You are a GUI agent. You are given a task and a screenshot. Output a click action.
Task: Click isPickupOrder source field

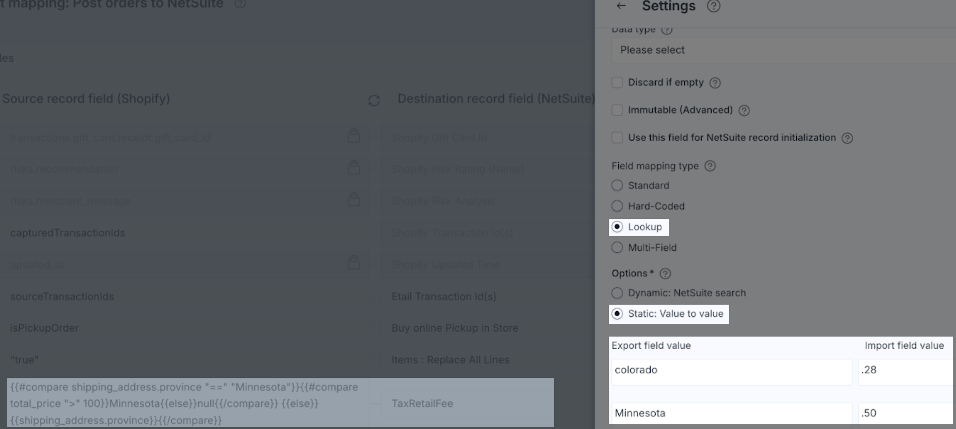click(x=184, y=328)
